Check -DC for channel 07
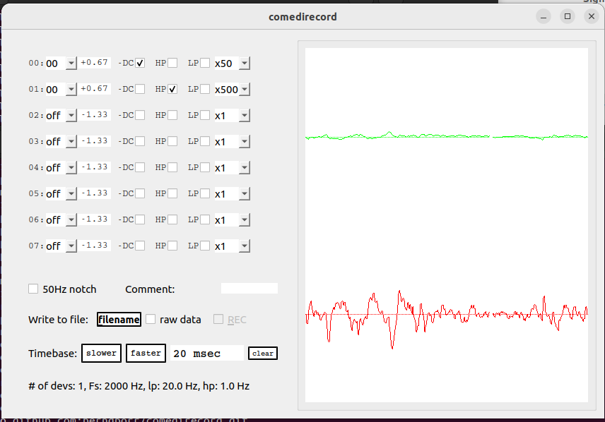 pyautogui.click(x=140, y=246)
